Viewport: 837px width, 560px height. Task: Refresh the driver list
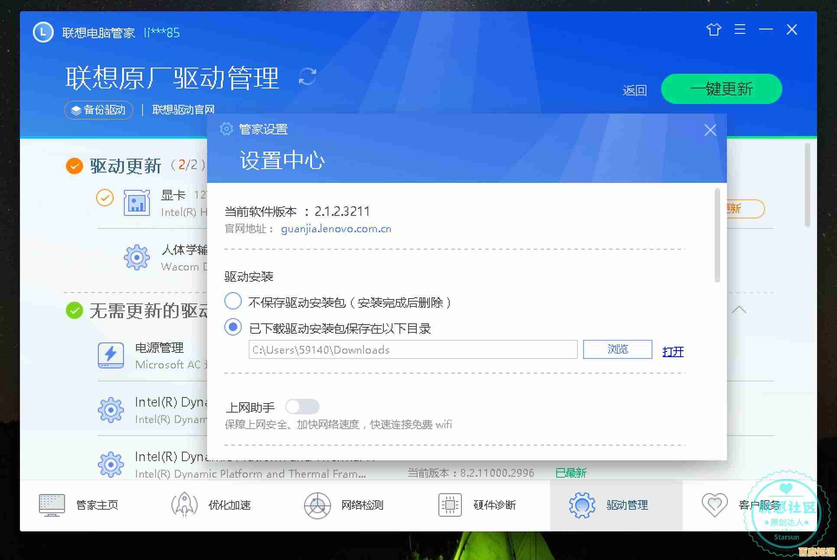coord(308,77)
